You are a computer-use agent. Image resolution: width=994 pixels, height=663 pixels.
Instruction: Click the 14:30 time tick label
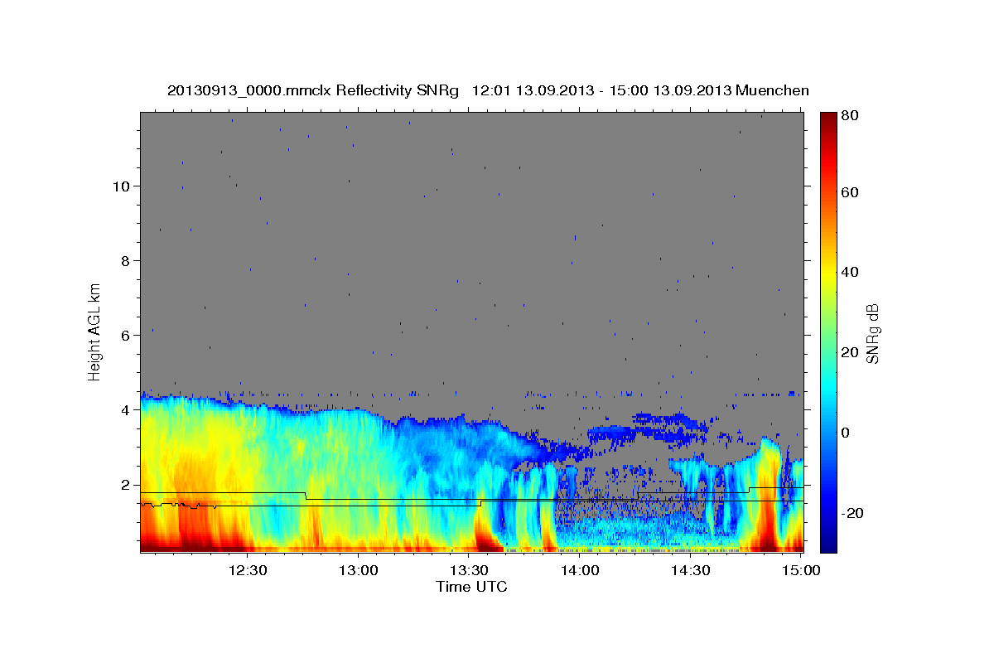tap(691, 570)
